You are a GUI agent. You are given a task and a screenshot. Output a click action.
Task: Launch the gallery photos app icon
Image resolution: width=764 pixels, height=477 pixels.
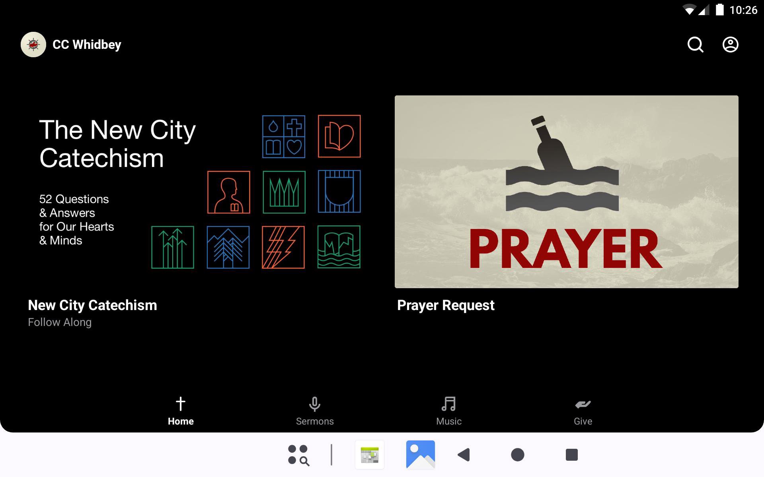pyautogui.click(x=420, y=455)
